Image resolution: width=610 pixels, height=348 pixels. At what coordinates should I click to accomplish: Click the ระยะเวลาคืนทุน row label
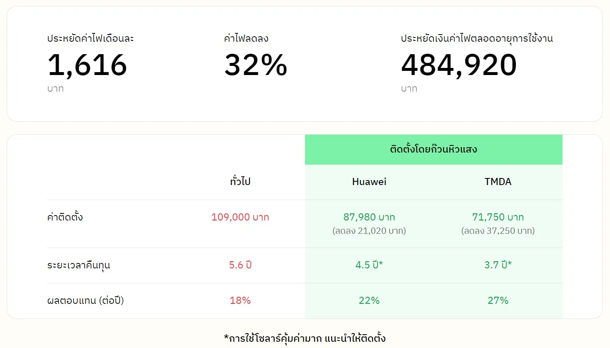click(79, 265)
